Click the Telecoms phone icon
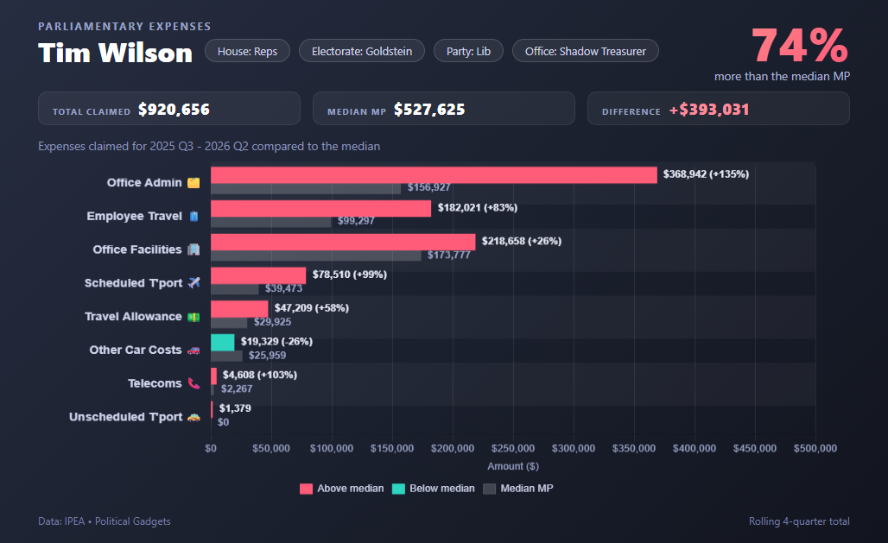Image resolution: width=888 pixels, height=543 pixels. point(193,383)
